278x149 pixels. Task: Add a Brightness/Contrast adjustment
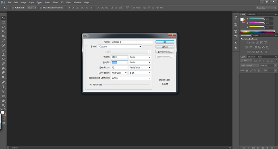(x=249, y=43)
